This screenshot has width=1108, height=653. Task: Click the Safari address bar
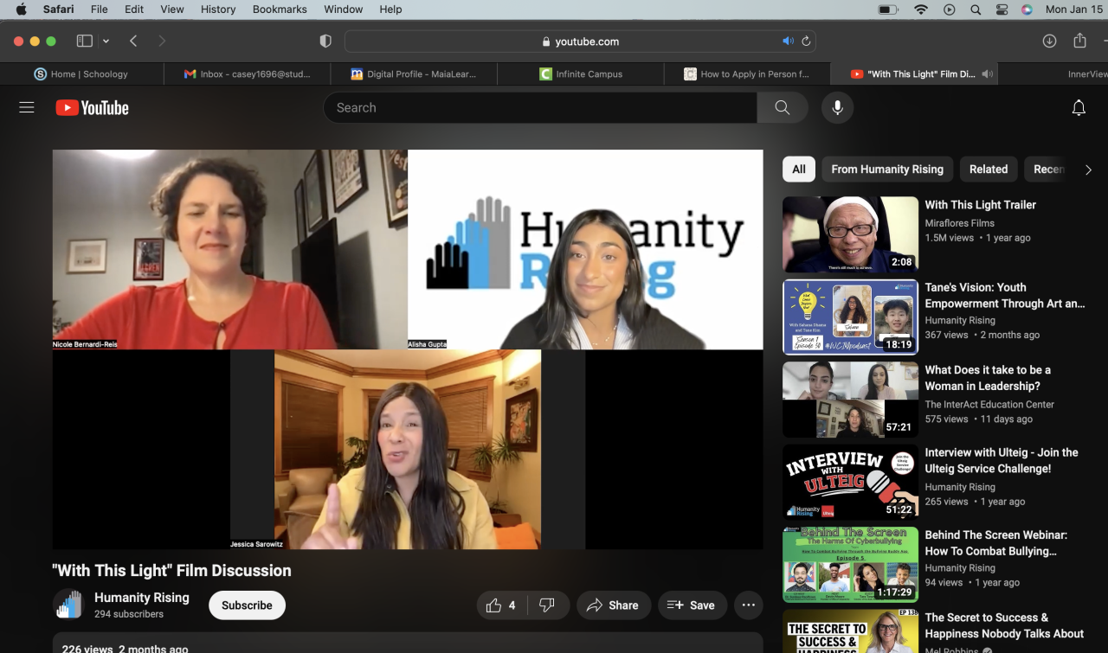(x=580, y=41)
